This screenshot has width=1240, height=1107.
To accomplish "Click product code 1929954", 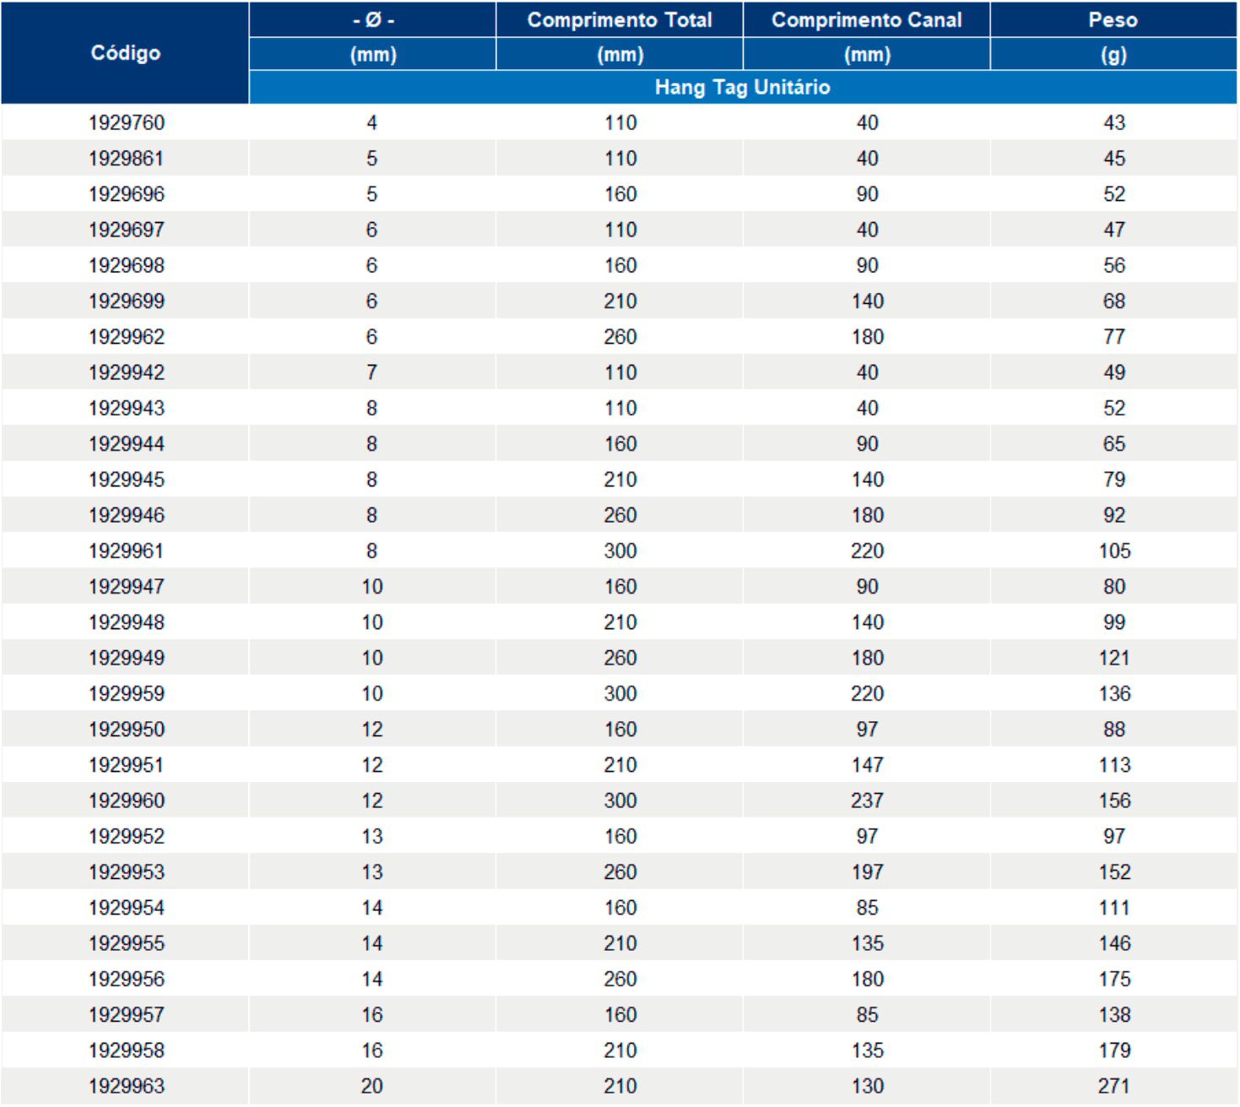I will (127, 908).
